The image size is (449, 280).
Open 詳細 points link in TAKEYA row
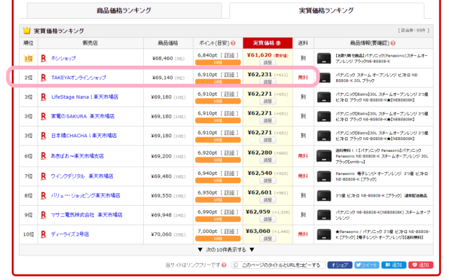click(229, 75)
